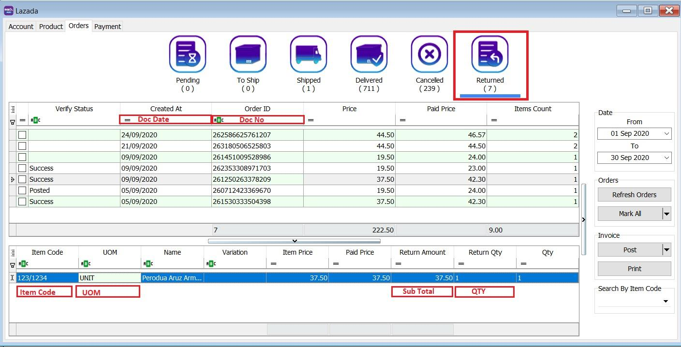This screenshot has height=347, width=681.
Task: Check the Posted order 260712423369670 checkbox
Action: [x=22, y=190]
